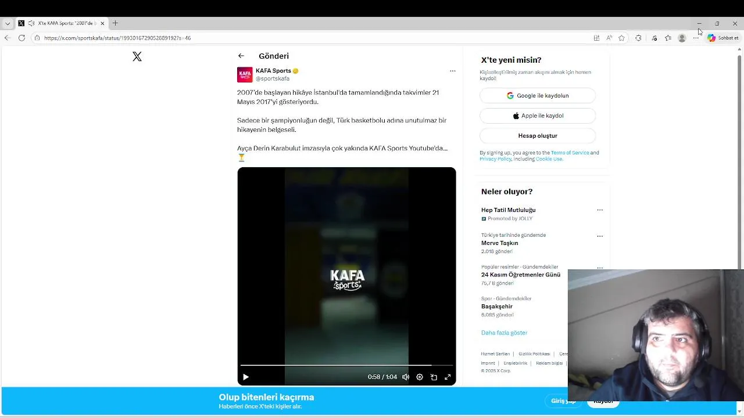Seek on the video progress bar
Image resolution: width=744 pixels, height=418 pixels.
[346, 365]
